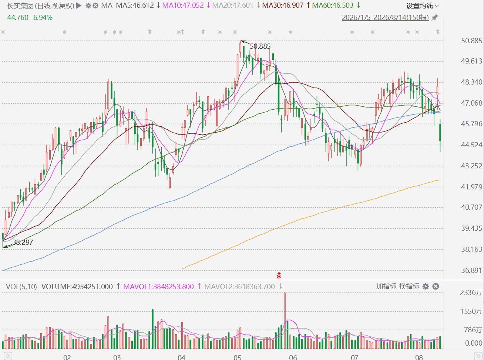Close the VOL indicator panel

click(436, 286)
